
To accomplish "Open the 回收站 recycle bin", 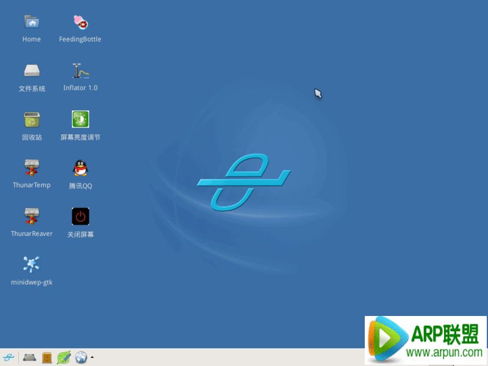I will 30,119.
